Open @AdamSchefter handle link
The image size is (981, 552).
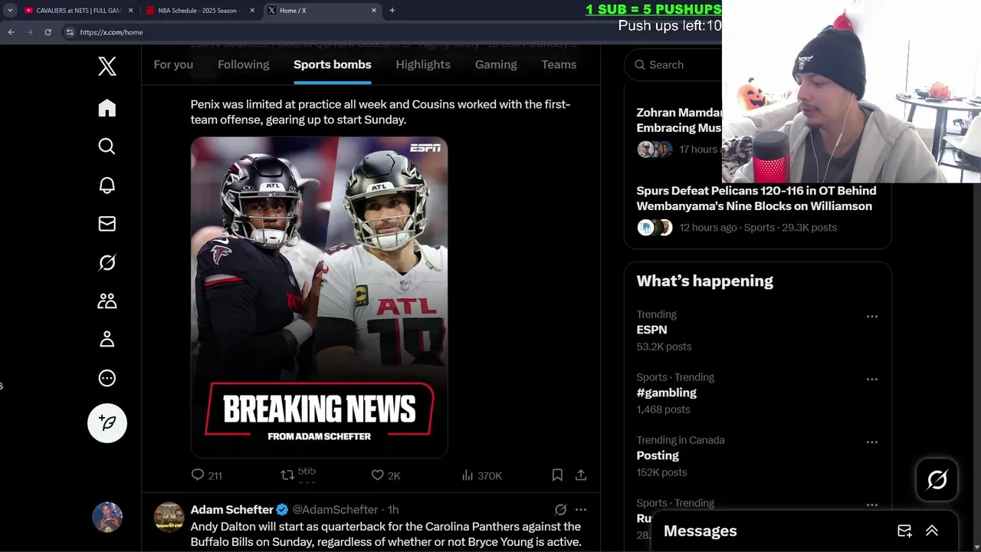[335, 509]
